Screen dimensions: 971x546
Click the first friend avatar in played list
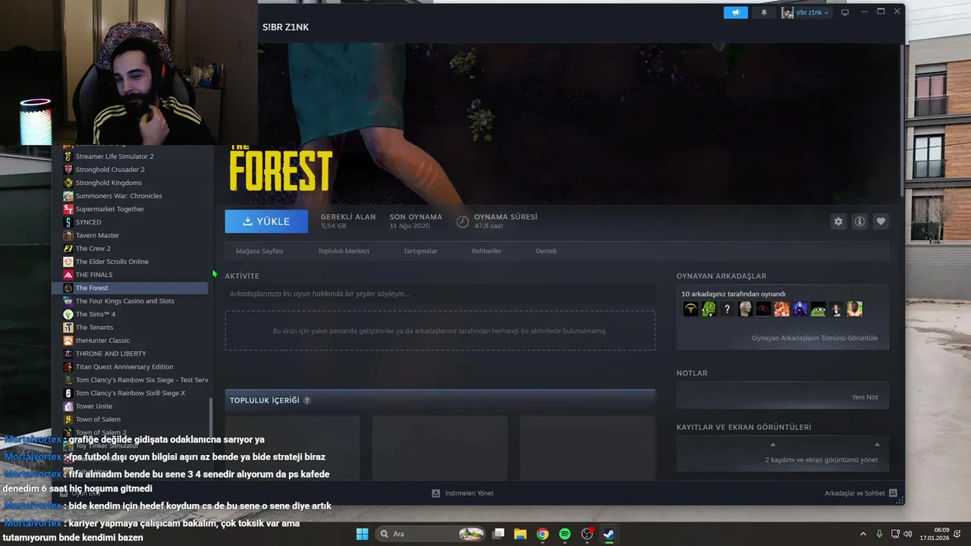(x=690, y=309)
